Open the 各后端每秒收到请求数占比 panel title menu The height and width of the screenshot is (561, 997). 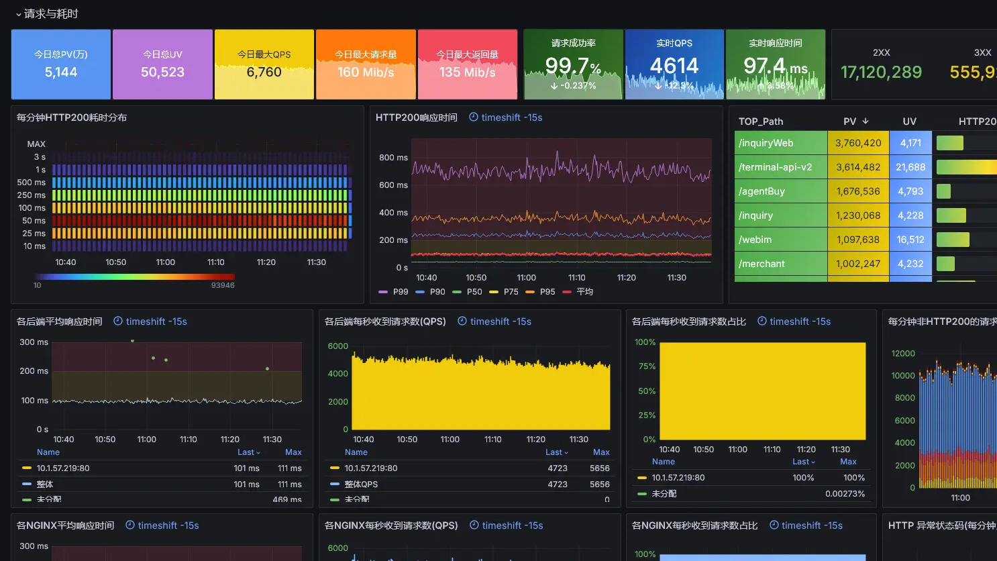click(x=689, y=321)
